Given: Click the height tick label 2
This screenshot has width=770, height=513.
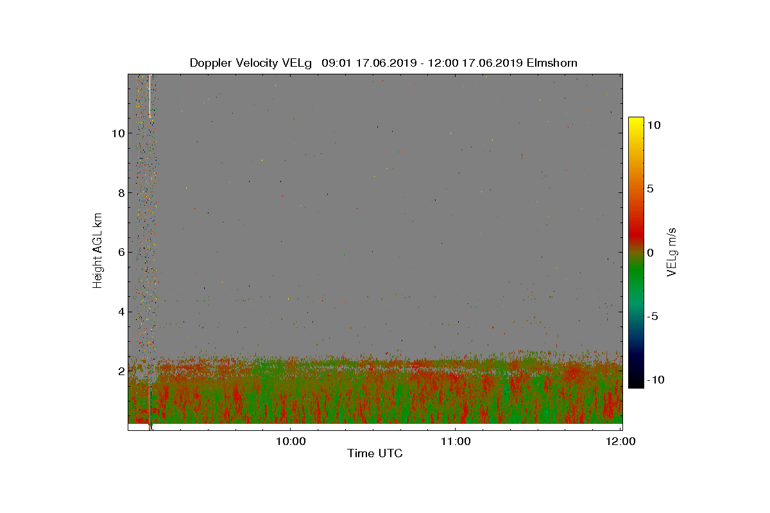Looking at the screenshot, I should coord(120,371).
